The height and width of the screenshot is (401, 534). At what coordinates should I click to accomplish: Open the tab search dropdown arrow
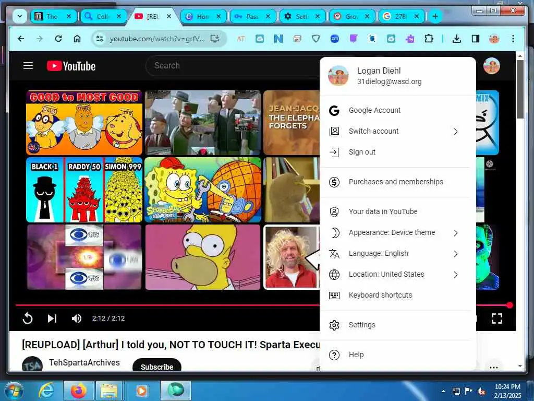[x=20, y=16]
